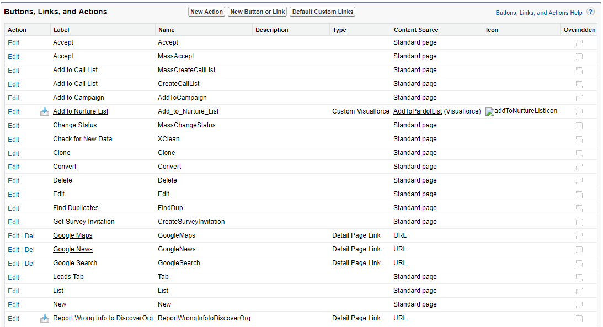Click the Label column header
This screenshot has height=327, width=603.
(61, 30)
